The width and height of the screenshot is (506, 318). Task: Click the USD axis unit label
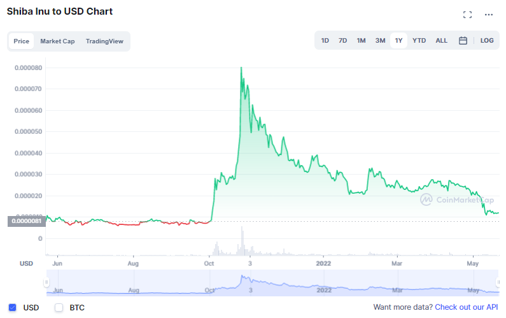[27, 263]
